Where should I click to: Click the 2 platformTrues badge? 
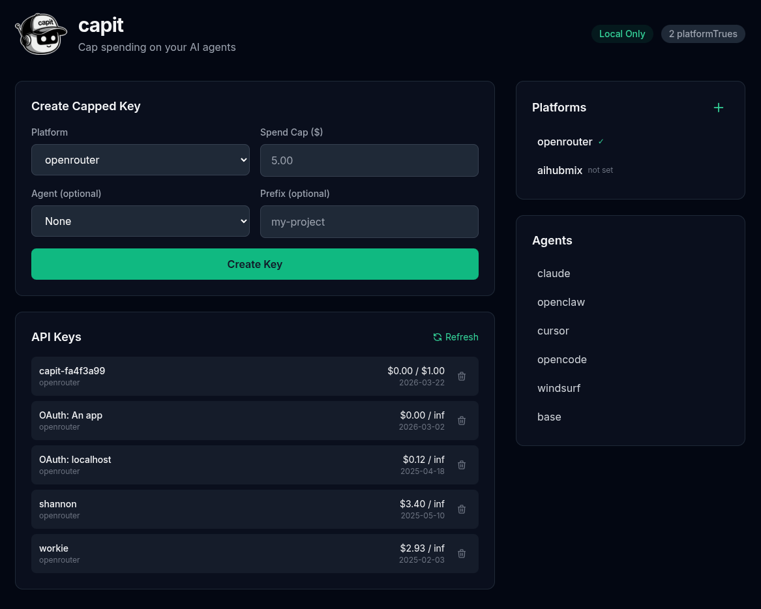pyautogui.click(x=703, y=34)
